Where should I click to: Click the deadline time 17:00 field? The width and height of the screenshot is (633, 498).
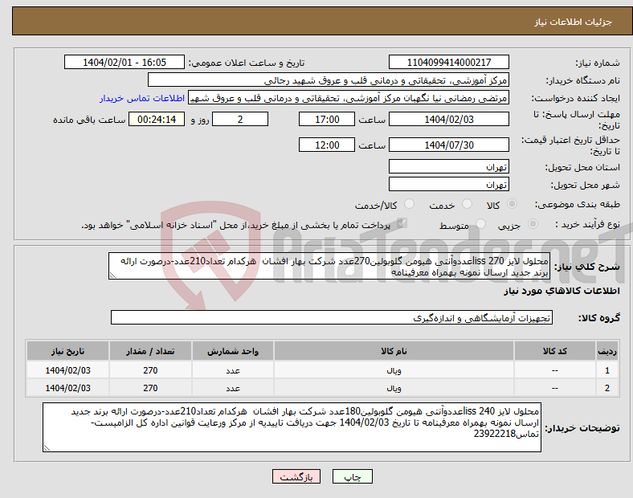[327, 119]
